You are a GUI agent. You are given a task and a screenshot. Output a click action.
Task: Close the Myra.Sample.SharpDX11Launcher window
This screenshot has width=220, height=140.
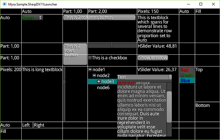click(213, 4)
